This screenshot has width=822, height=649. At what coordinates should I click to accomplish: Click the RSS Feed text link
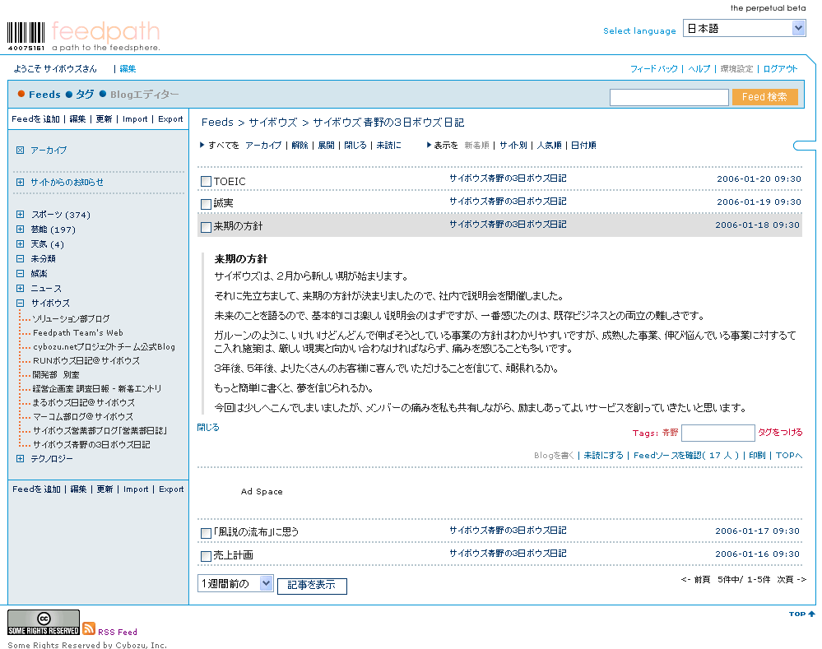[118, 633]
